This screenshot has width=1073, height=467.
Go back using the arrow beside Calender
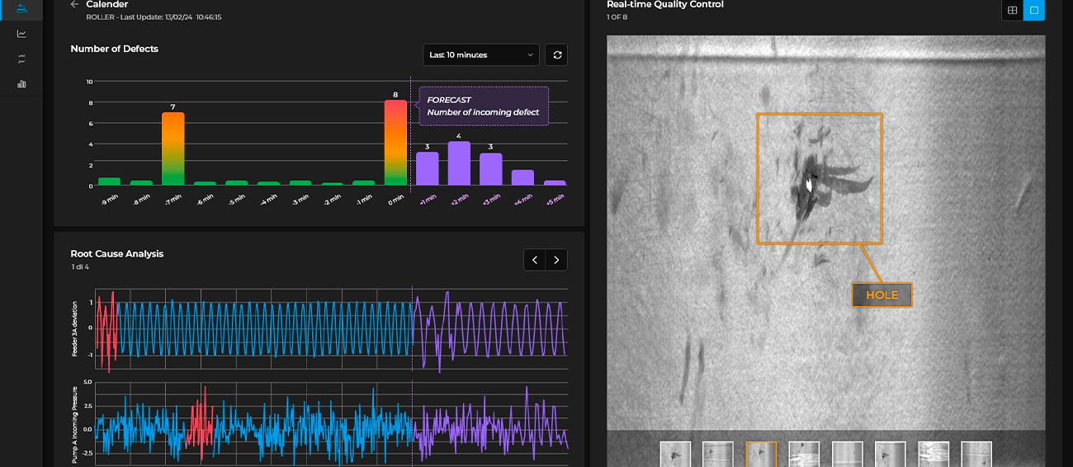click(75, 4)
